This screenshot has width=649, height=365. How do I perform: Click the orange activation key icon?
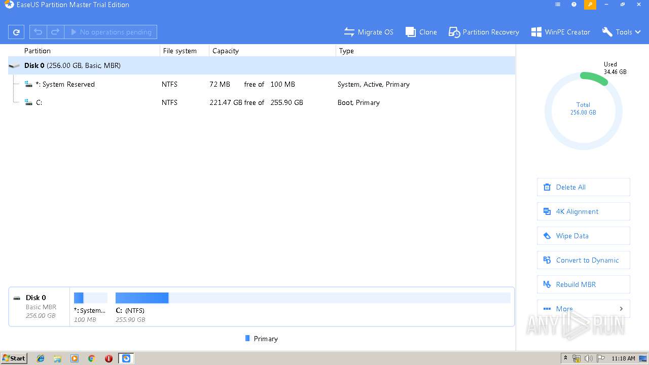[x=590, y=5]
